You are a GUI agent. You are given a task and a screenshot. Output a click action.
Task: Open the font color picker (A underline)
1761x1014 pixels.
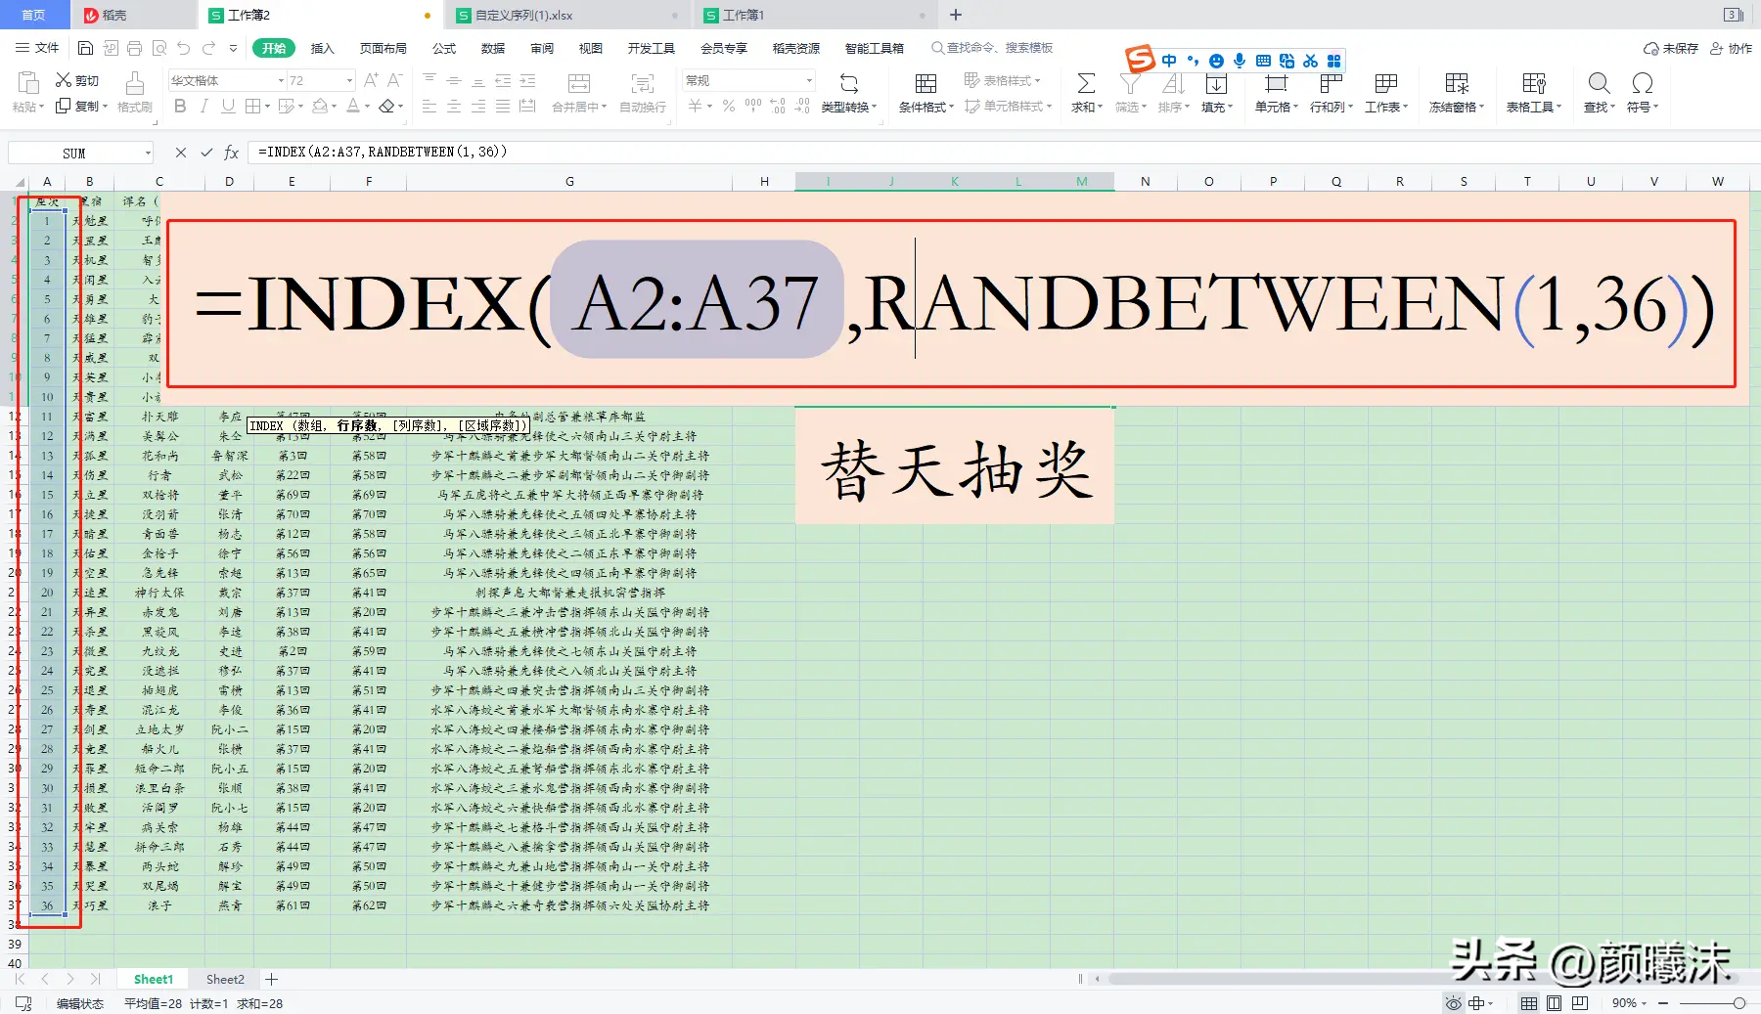[353, 106]
